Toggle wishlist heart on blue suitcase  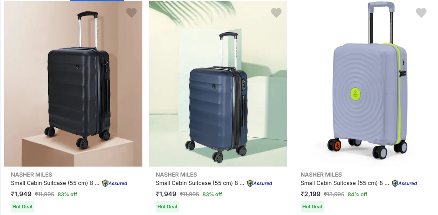pos(276,13)
